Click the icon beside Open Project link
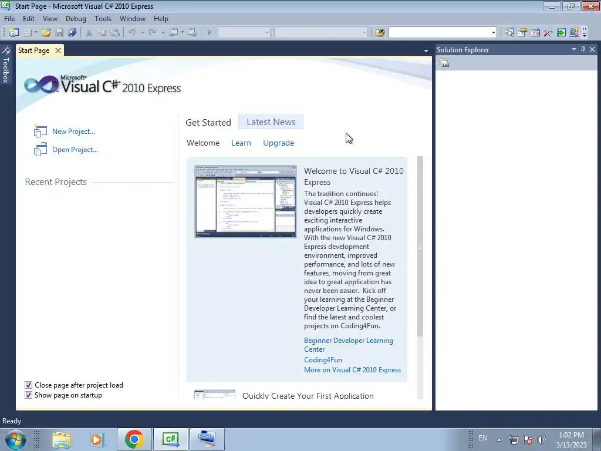 click(40, 150)
